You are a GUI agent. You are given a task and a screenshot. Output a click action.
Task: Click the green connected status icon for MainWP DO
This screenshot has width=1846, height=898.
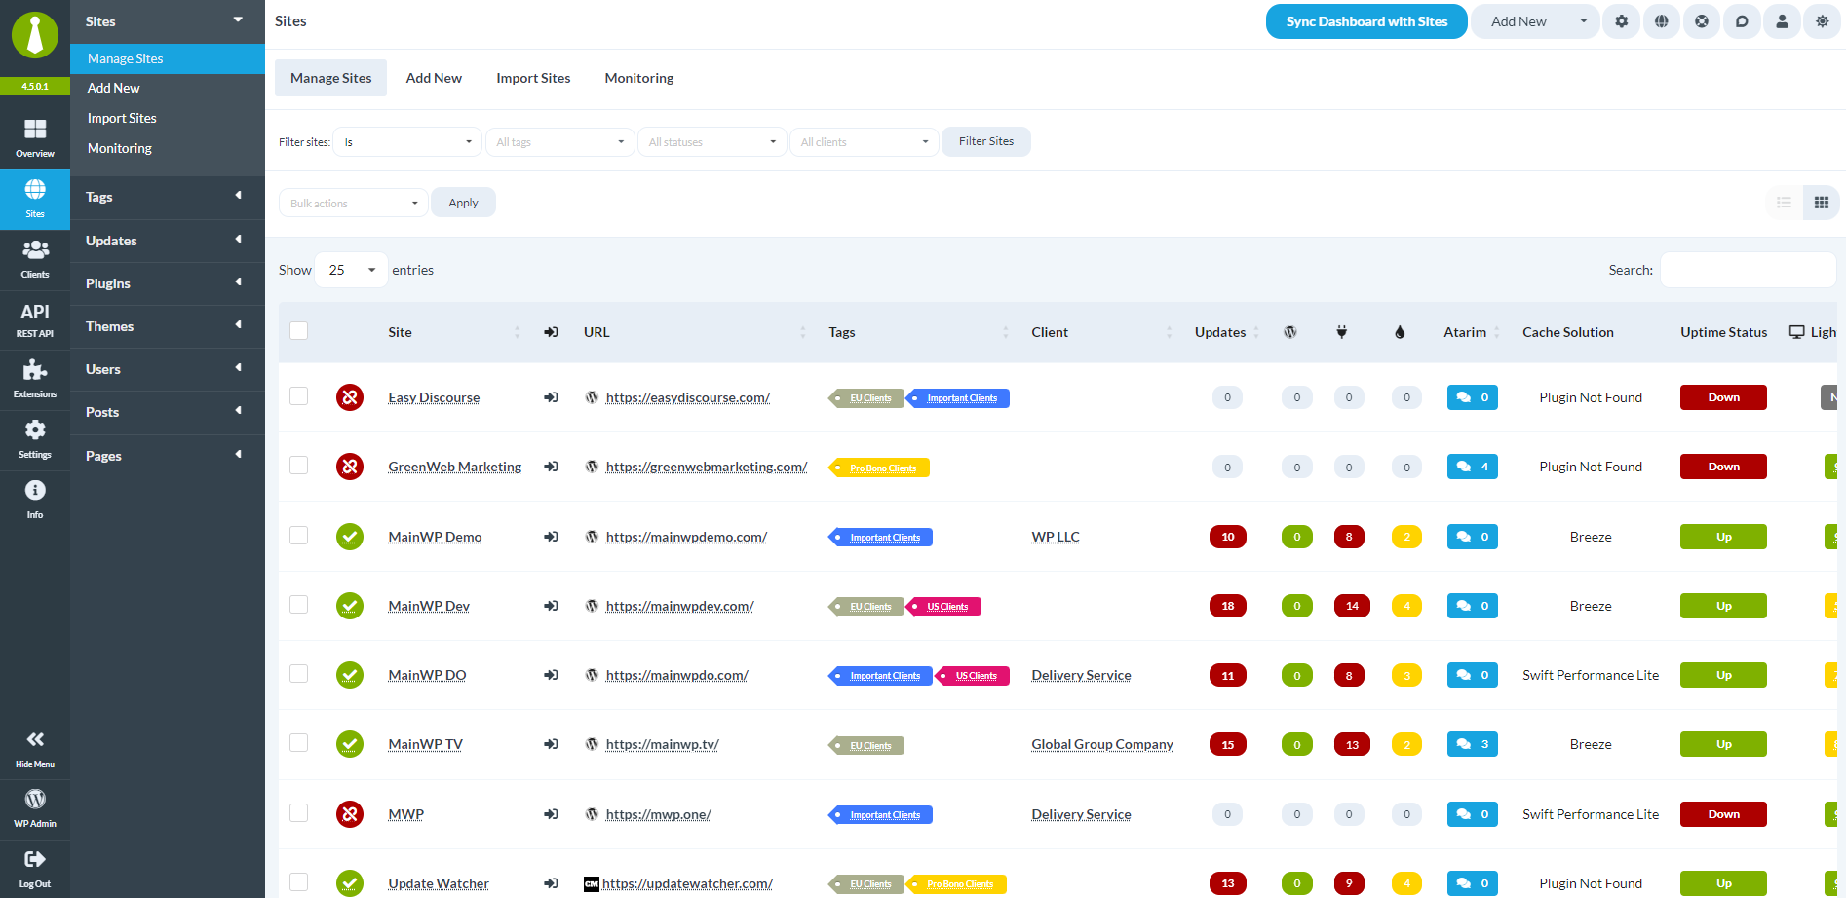tap(350, 675)
